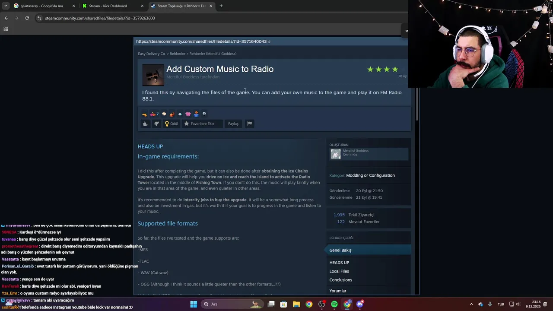Open the Easy Delivery Co. breadcrumb
The height and width of the screenshot is (311, 553).
[x=152, y=54]
